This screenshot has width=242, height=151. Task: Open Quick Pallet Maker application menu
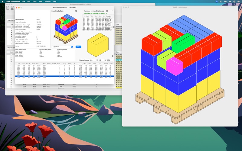pyautogui.click(x=13, y=2)
